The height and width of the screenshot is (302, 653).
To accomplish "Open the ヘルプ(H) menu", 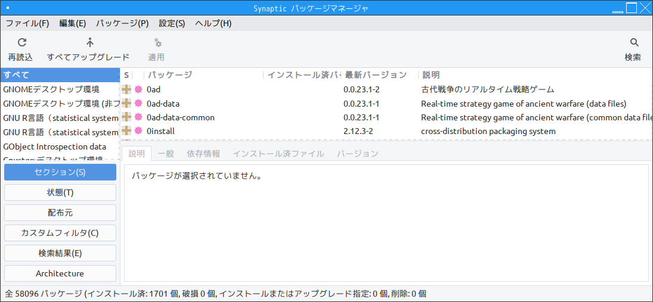I will pyautogui.click(x=213, y=23).
